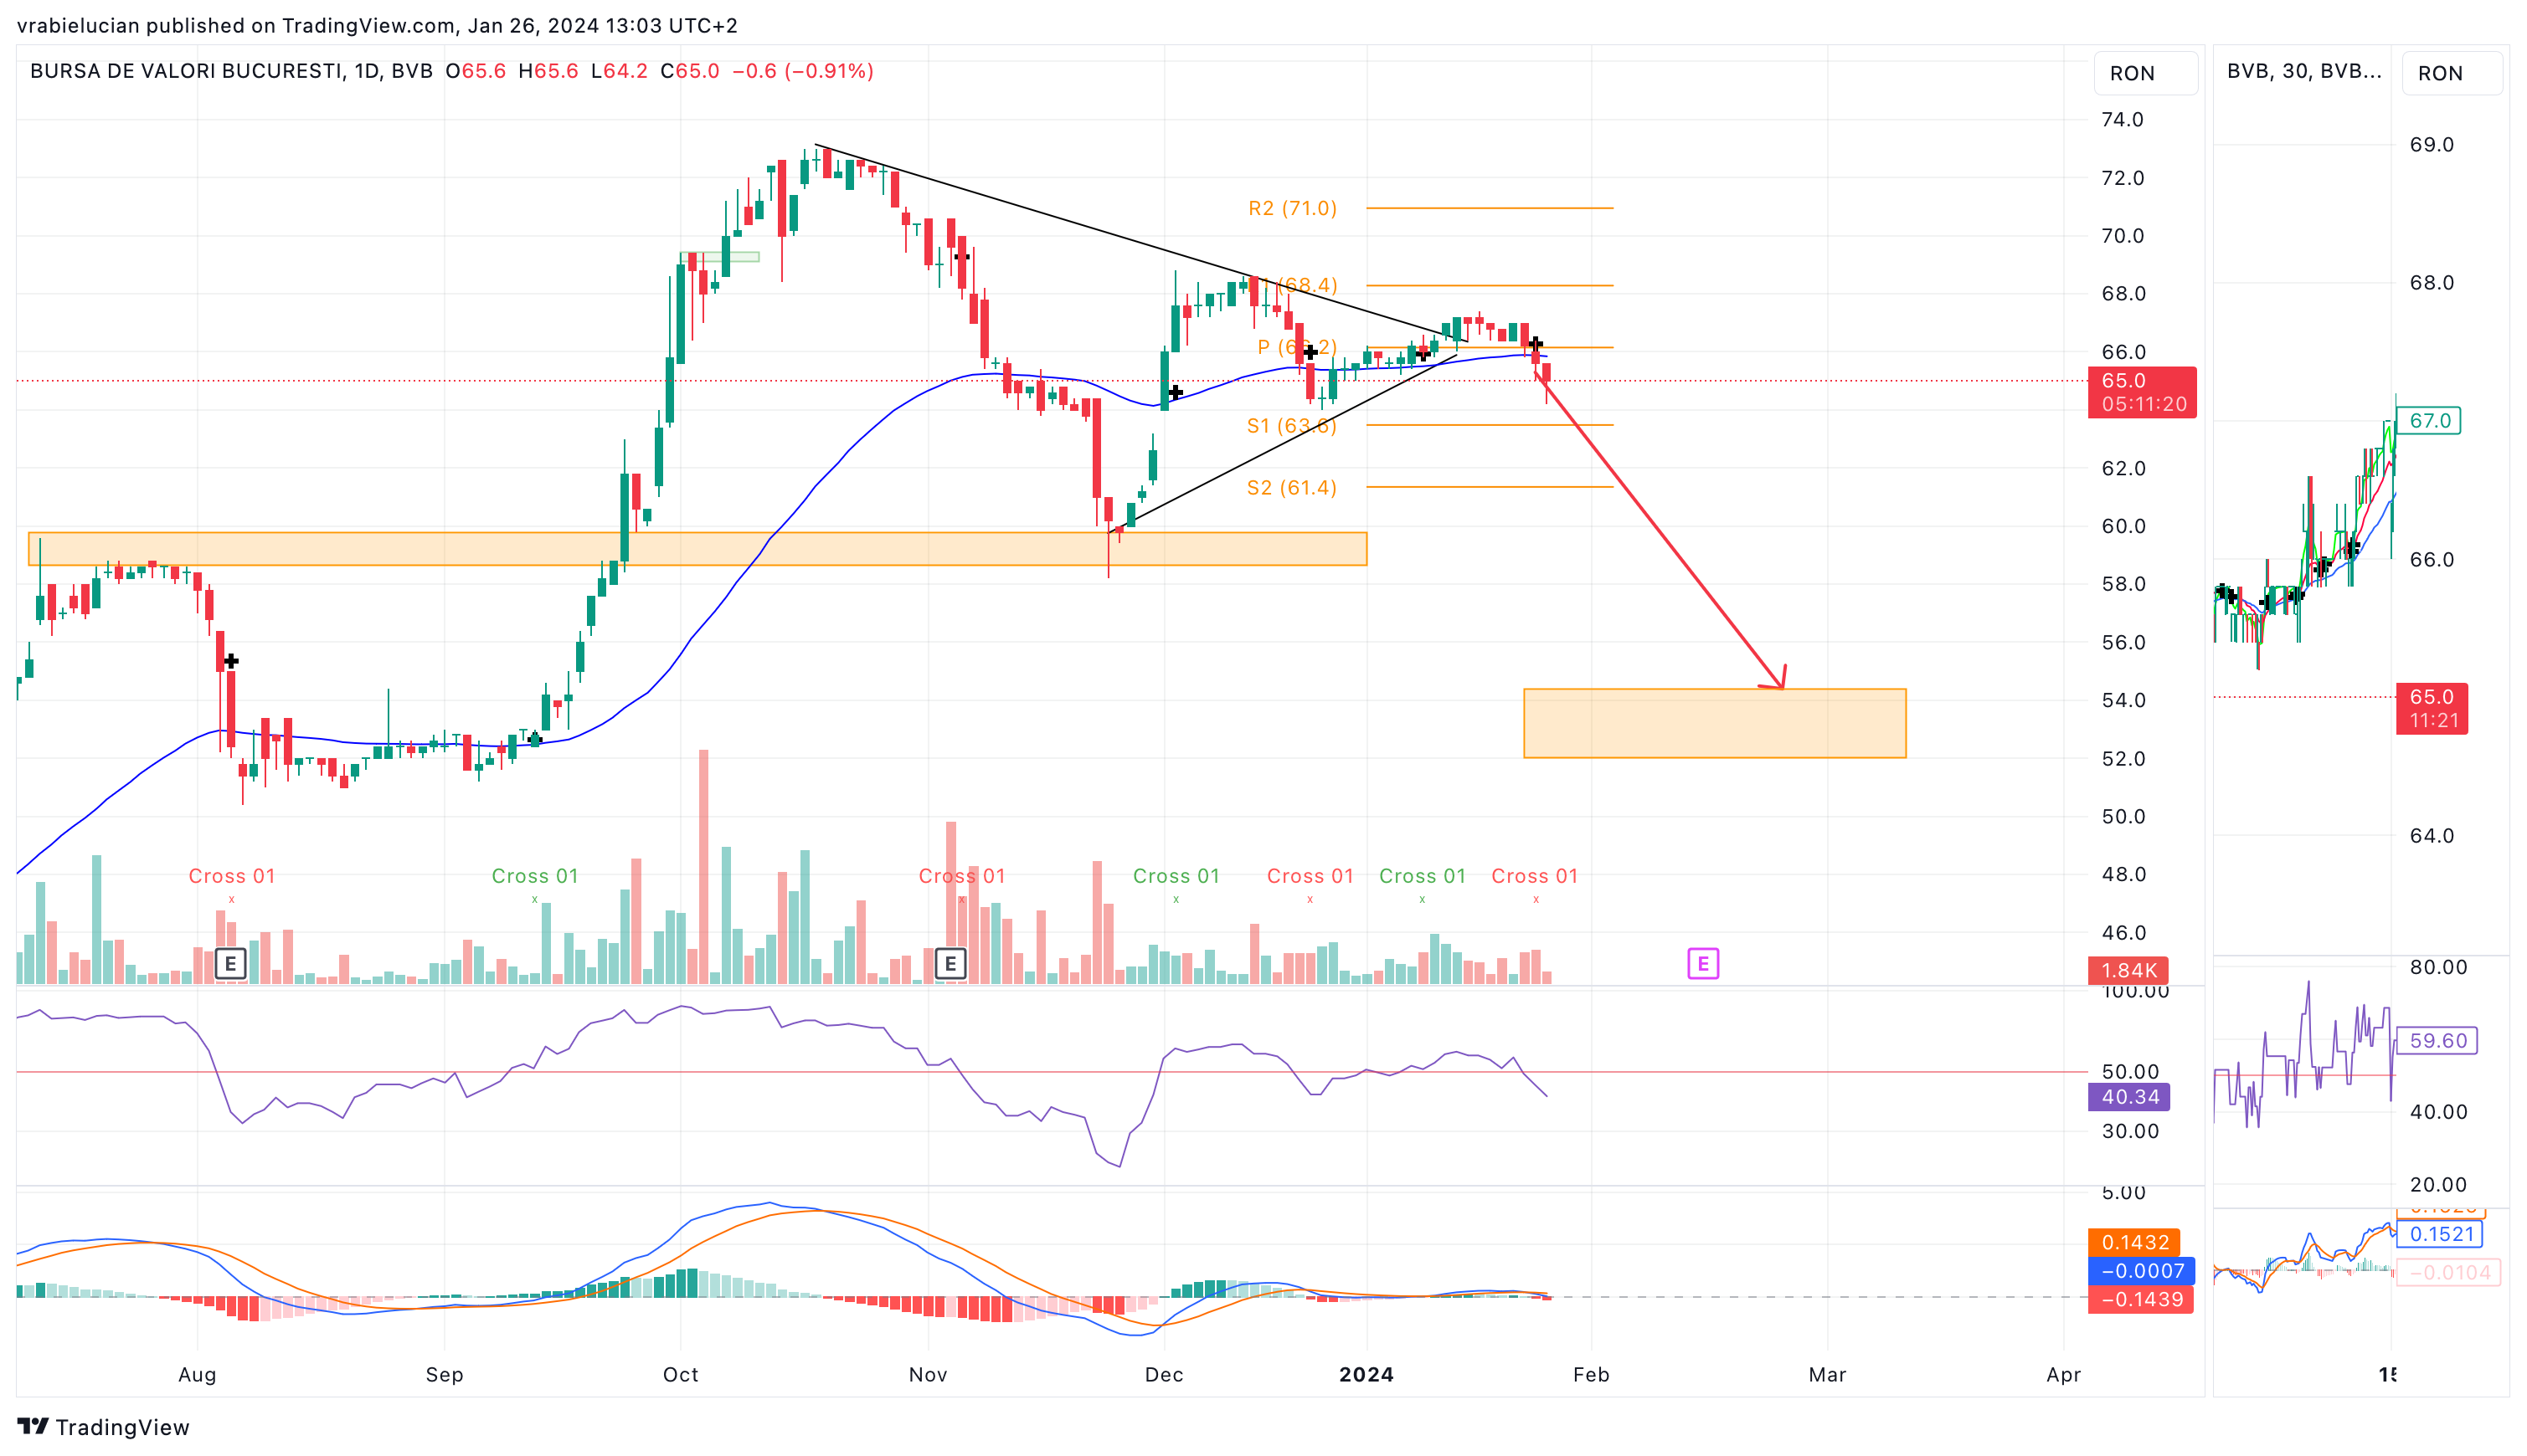The image size is (2527, 1456).
Task: Click the 69.0 tick on the right chart's price axis
Action: coord(2432,145)
